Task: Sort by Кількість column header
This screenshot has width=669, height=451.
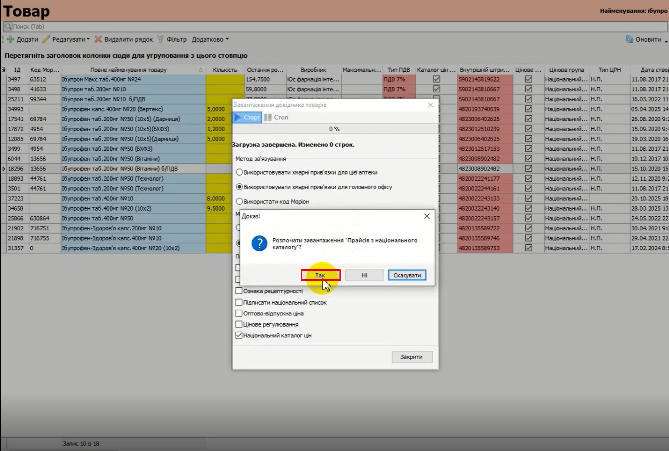Action: pyautogui.click(x=225, y=70)
